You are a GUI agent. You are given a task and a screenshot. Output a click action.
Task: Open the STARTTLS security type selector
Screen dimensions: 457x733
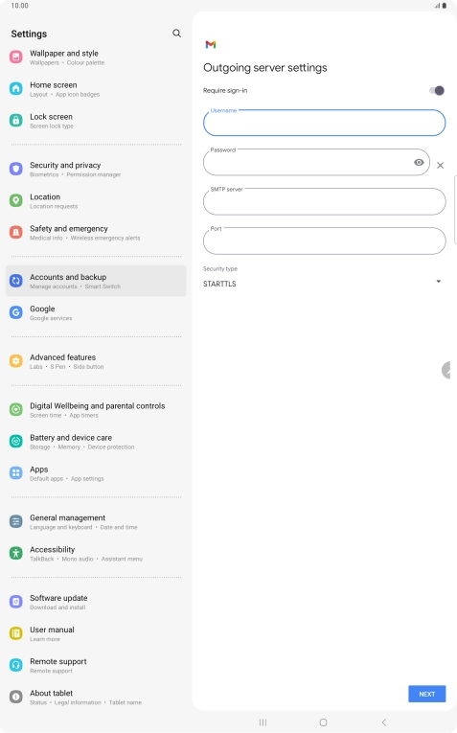click(x=324, y=284)
